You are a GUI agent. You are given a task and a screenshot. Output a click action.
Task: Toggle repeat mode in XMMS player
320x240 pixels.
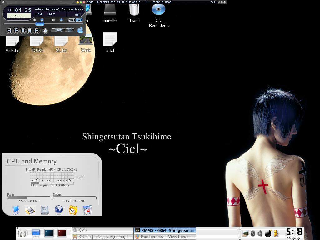pyautogui.click(x=70, y=30)
